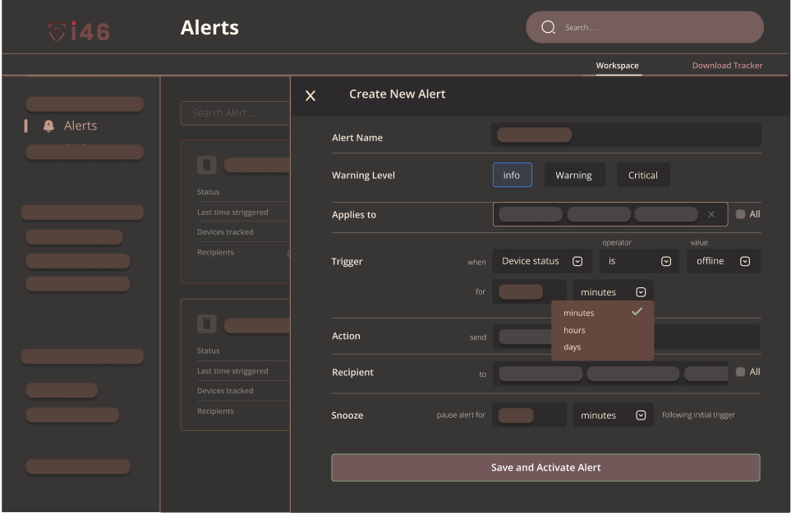Switch to the Workspace tab
791x513 pixels.
617,66
